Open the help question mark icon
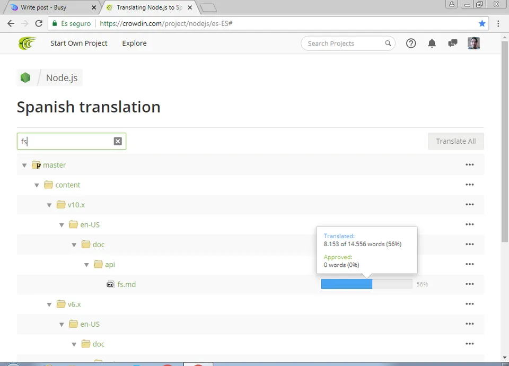The image size is (509, 366). tap(411, 43)
